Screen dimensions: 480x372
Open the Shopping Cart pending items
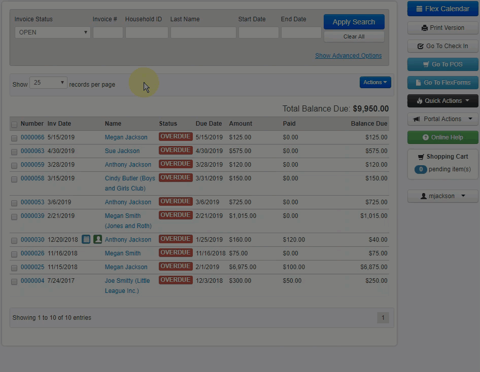coord(442,169)
